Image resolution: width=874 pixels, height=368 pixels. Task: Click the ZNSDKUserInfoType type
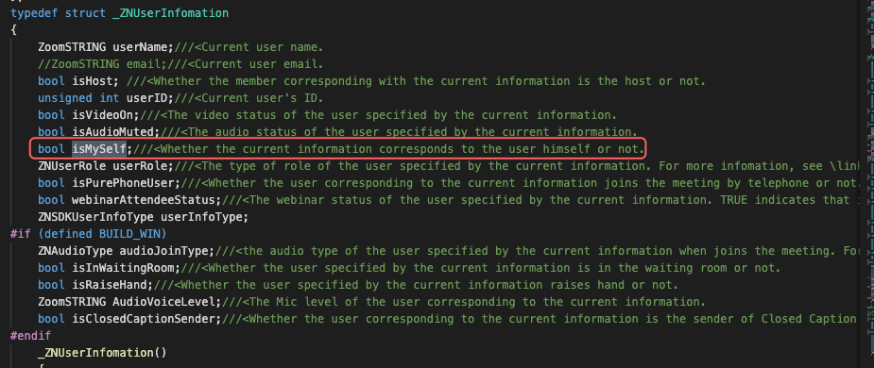click(95, 217)
